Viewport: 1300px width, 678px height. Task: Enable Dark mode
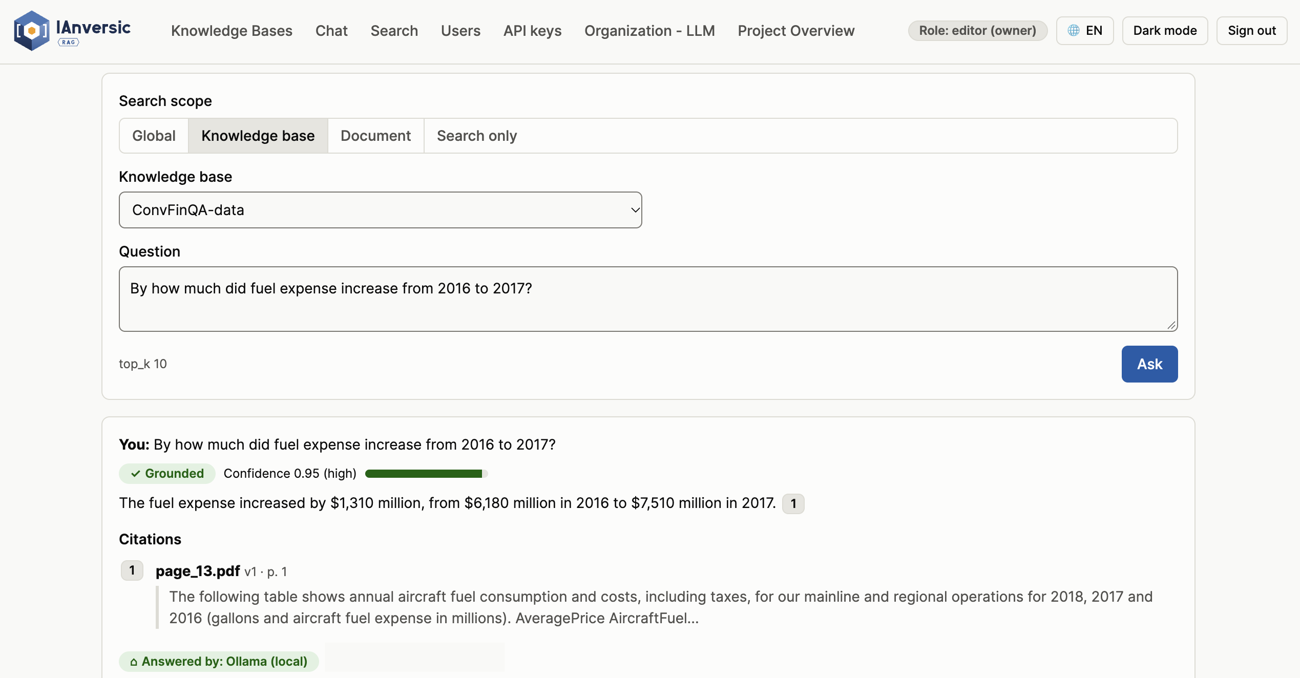point(1165,31)
